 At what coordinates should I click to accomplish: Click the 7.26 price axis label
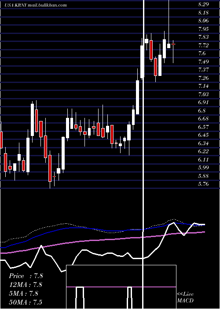coord(203,78)
